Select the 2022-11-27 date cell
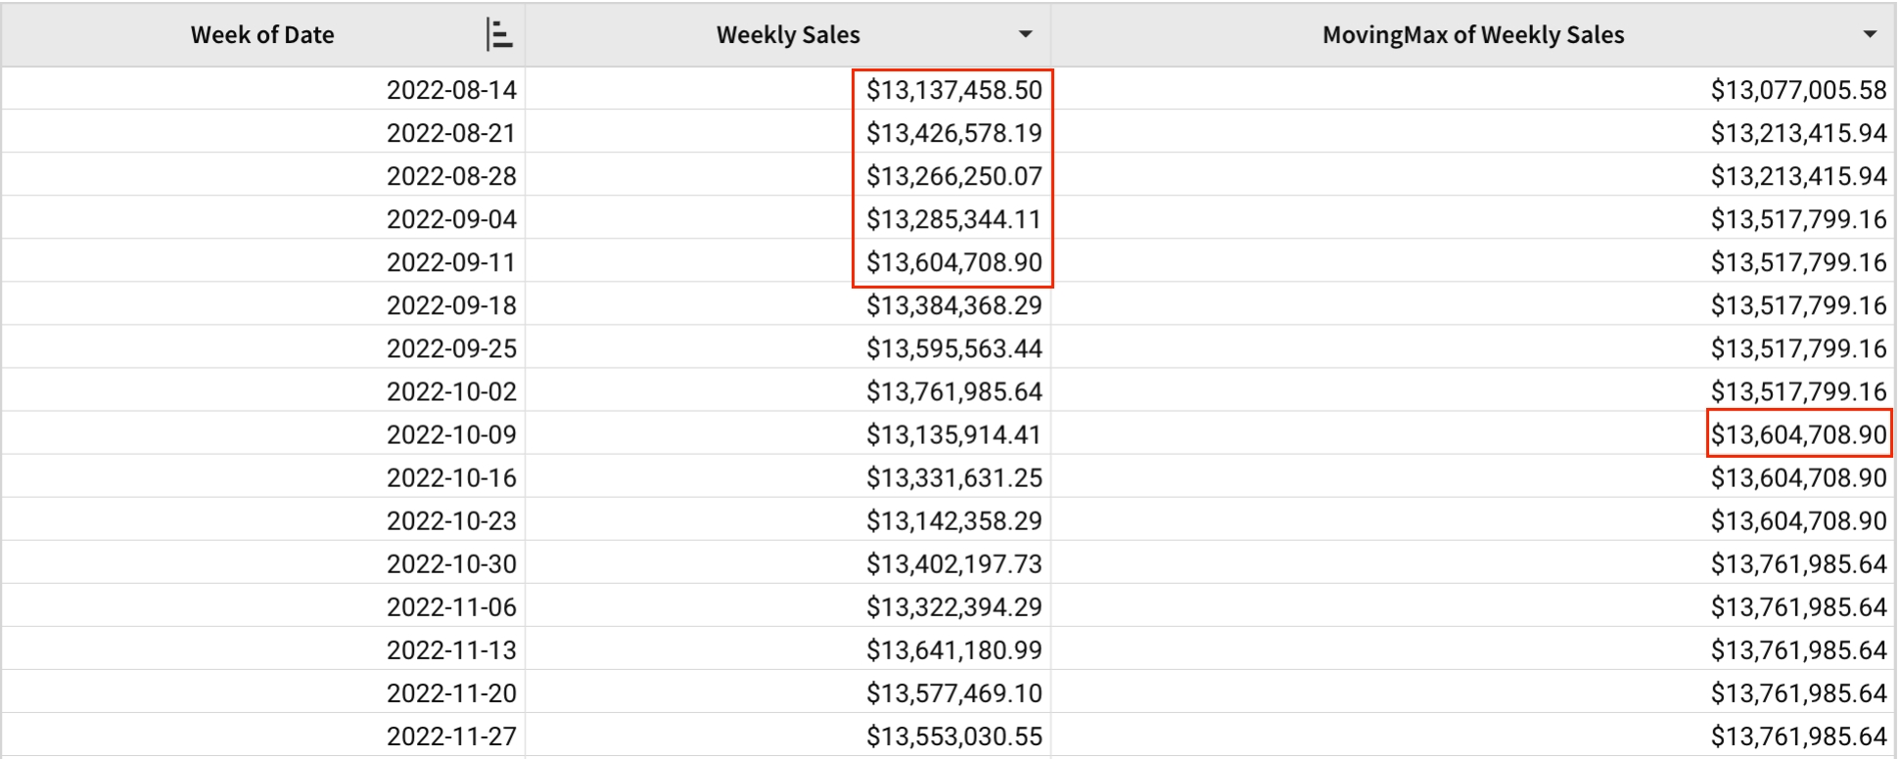1901x759 pixels. coord(451,736)
